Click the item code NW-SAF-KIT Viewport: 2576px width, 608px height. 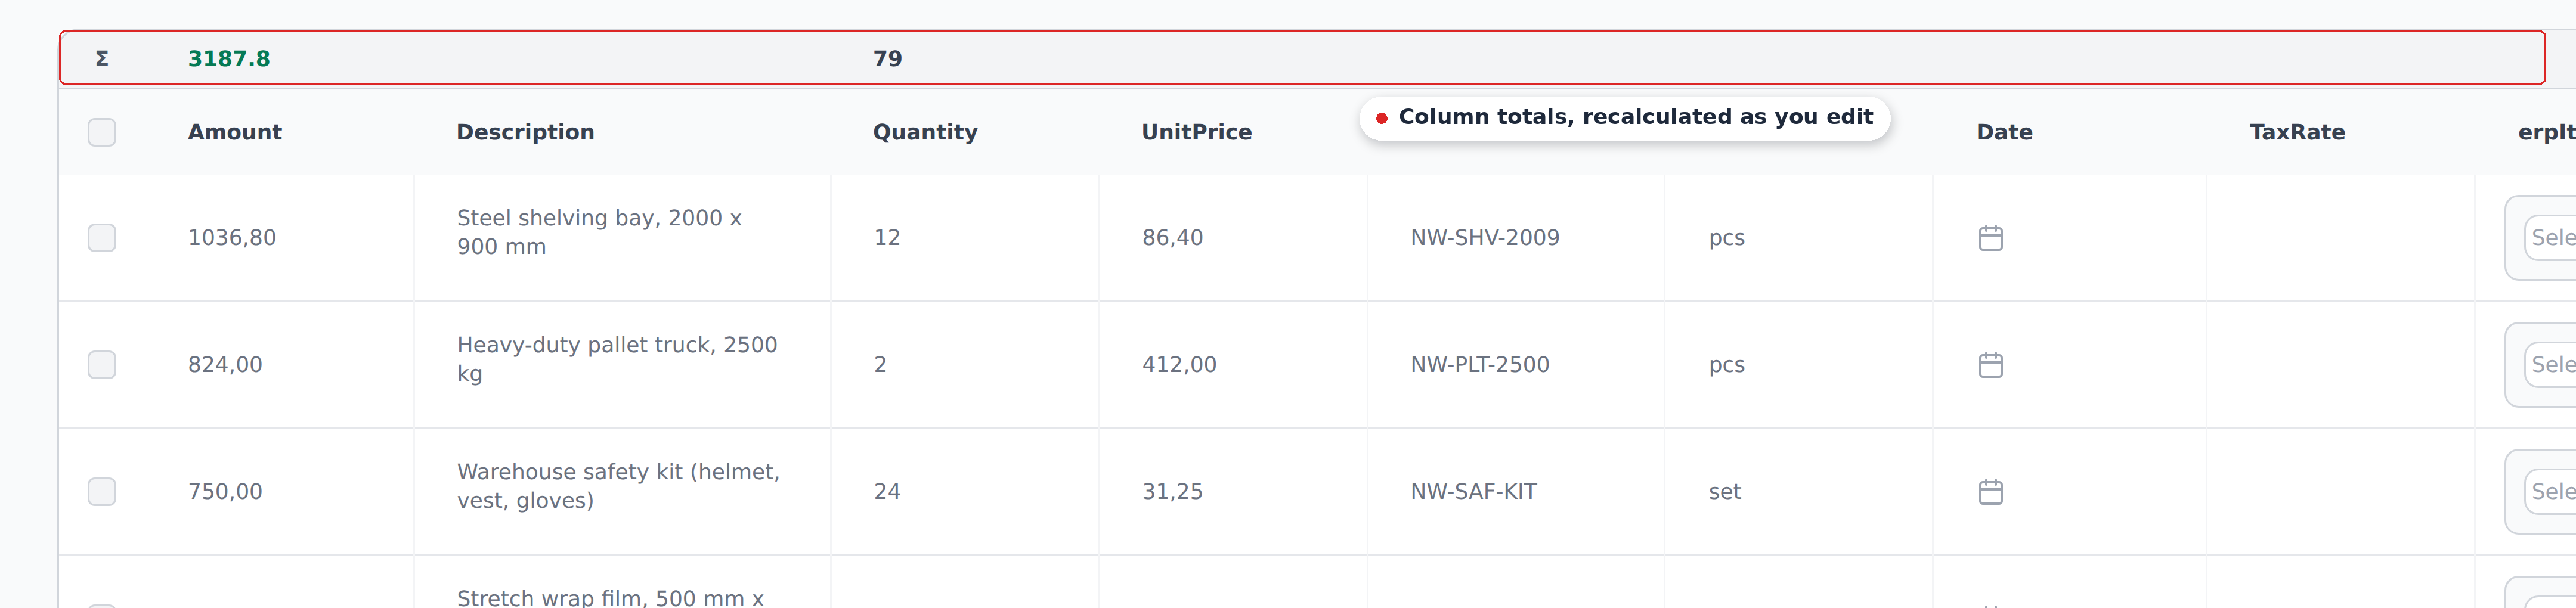pos(1474,492)
